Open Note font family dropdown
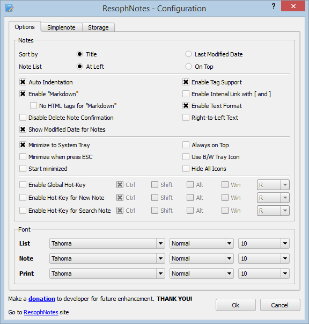The width and height of the screenshot is (309, 324). [x=107, y=258]
